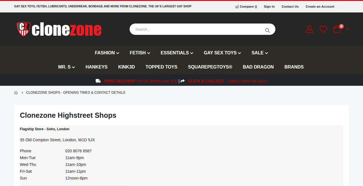Click the cart item count badge
The width and height of the screenshot is (363, 186).
[341, 26]
